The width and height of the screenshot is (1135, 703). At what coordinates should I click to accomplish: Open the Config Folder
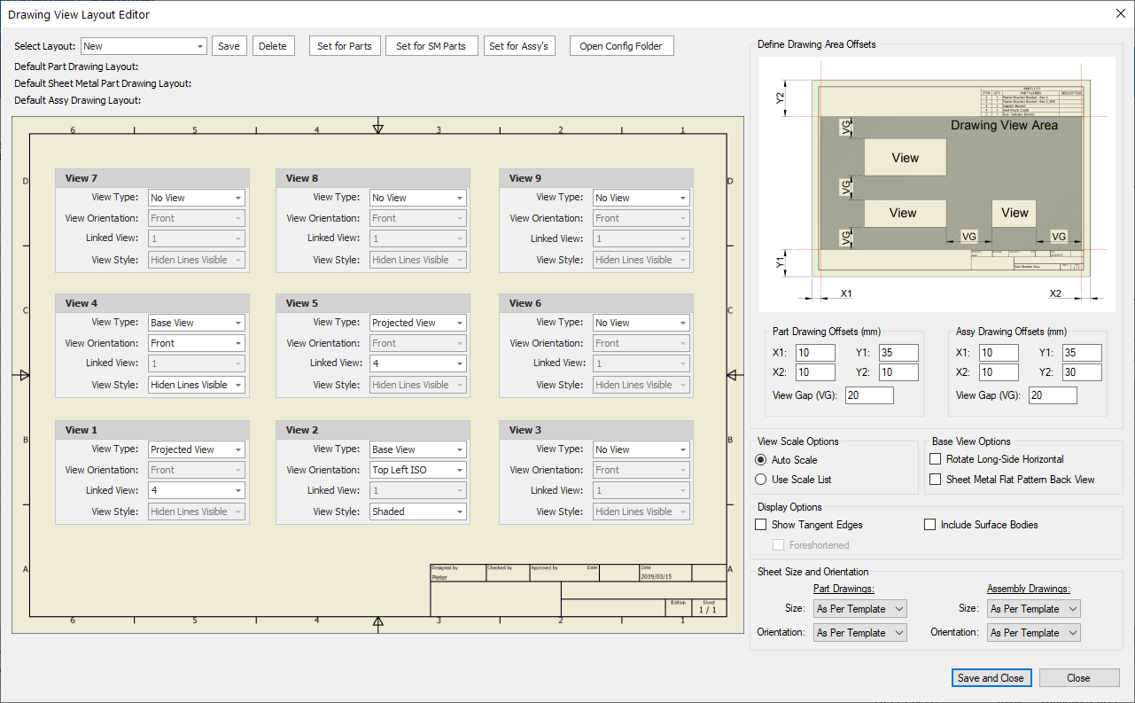[x=620, y=46]
